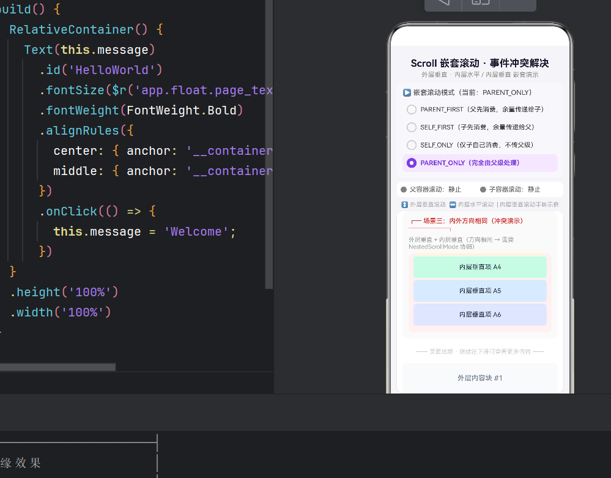The height and width of the screenshot is (478, 611).
Task: Click the green item 内层垂直项 A4
Action: [x=480, y=267]
